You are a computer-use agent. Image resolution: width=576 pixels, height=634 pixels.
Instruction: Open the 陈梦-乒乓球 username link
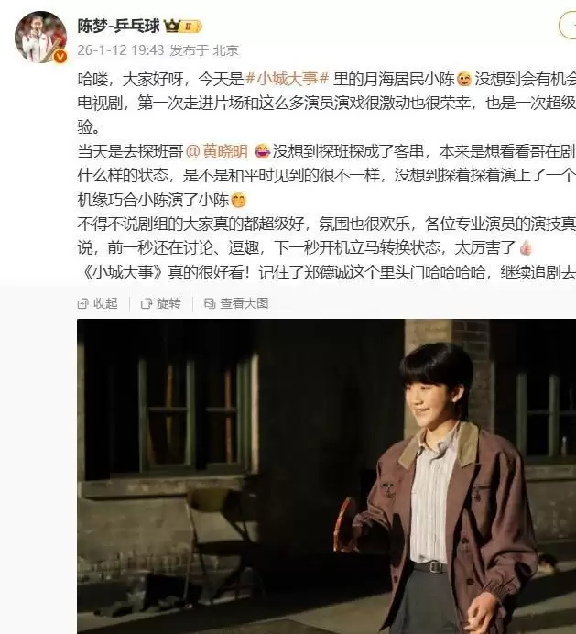[x=118, y=27]
